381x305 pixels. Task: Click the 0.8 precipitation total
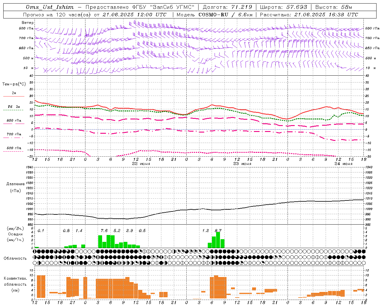[x=66, y=231]
